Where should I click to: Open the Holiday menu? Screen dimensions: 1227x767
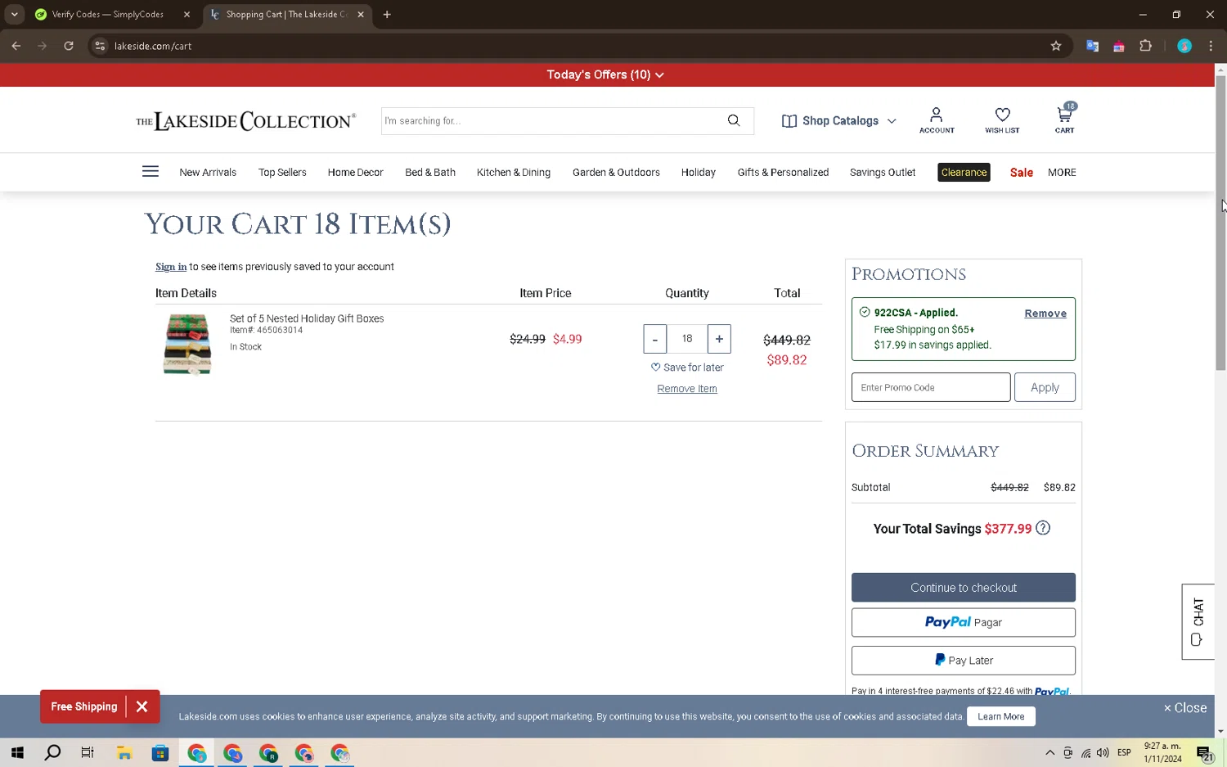(699, 172)
